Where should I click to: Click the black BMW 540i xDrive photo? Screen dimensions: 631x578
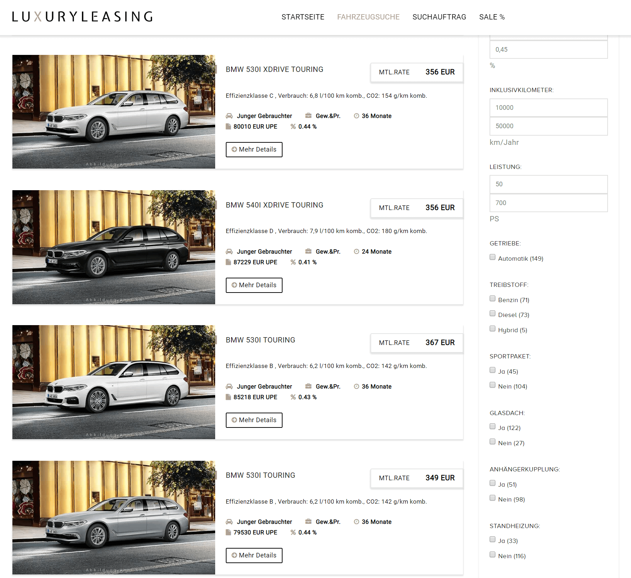(x=114, y=247)
